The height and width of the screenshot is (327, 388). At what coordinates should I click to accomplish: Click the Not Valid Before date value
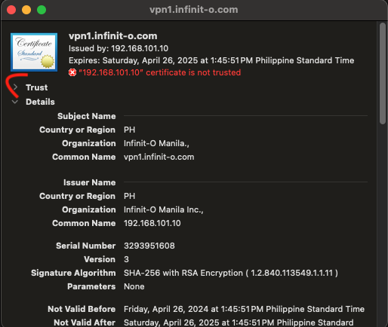pyautogui.click(x=244, y=309)
